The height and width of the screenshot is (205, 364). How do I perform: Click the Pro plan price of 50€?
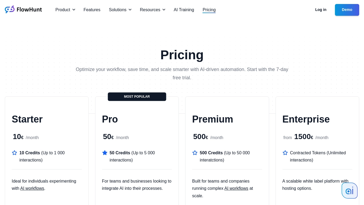[x=108, y=136]
